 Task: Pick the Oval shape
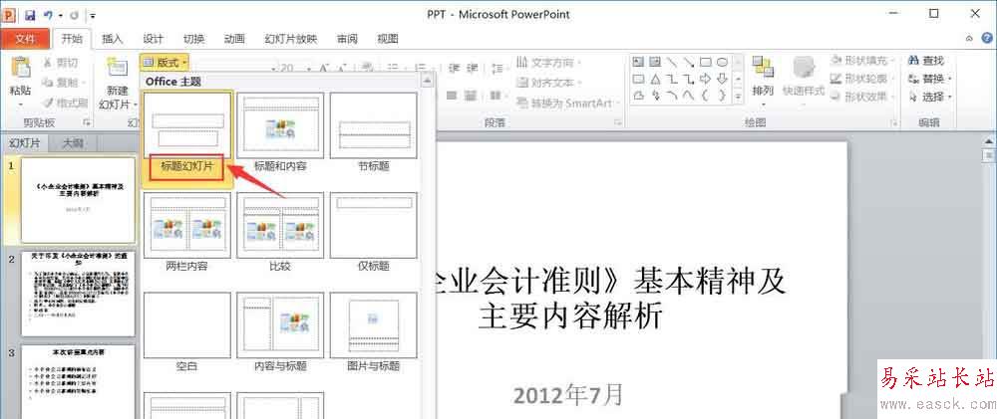[722, 63]
